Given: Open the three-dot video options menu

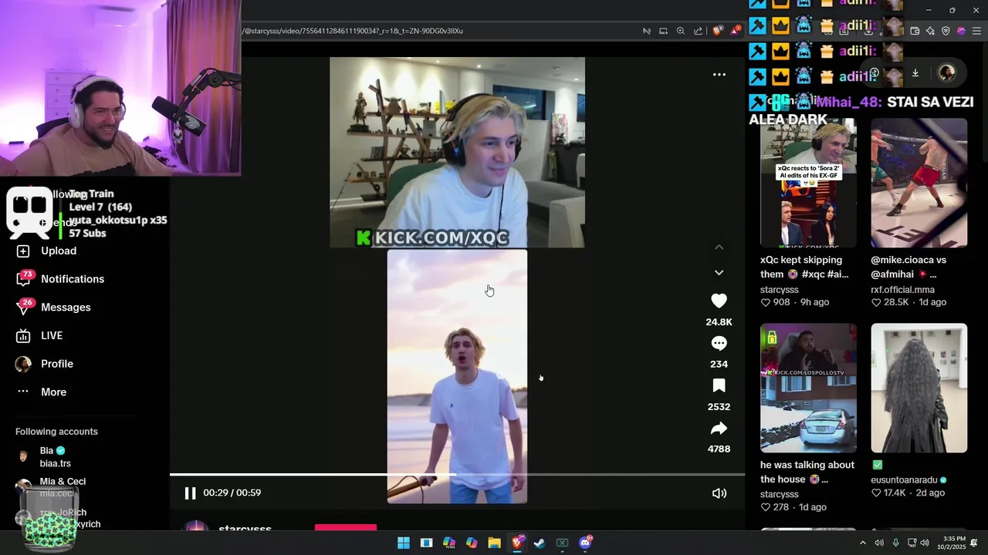Looking at the screenshot, I should click(719, 75).
